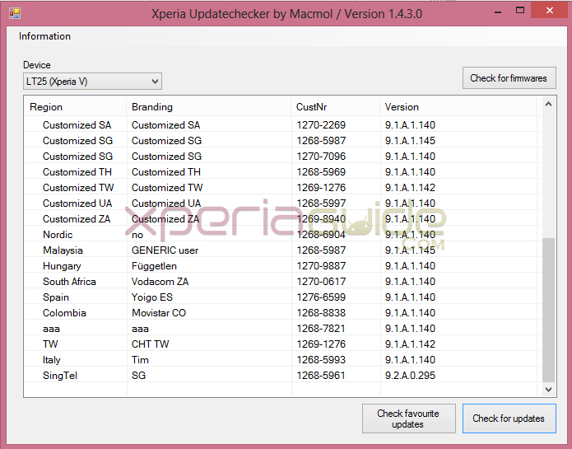Click the SG branding cell in SingTel row
Image resolution: width=572 pixels, height=449 pixels.
click(x=138, y=376)
